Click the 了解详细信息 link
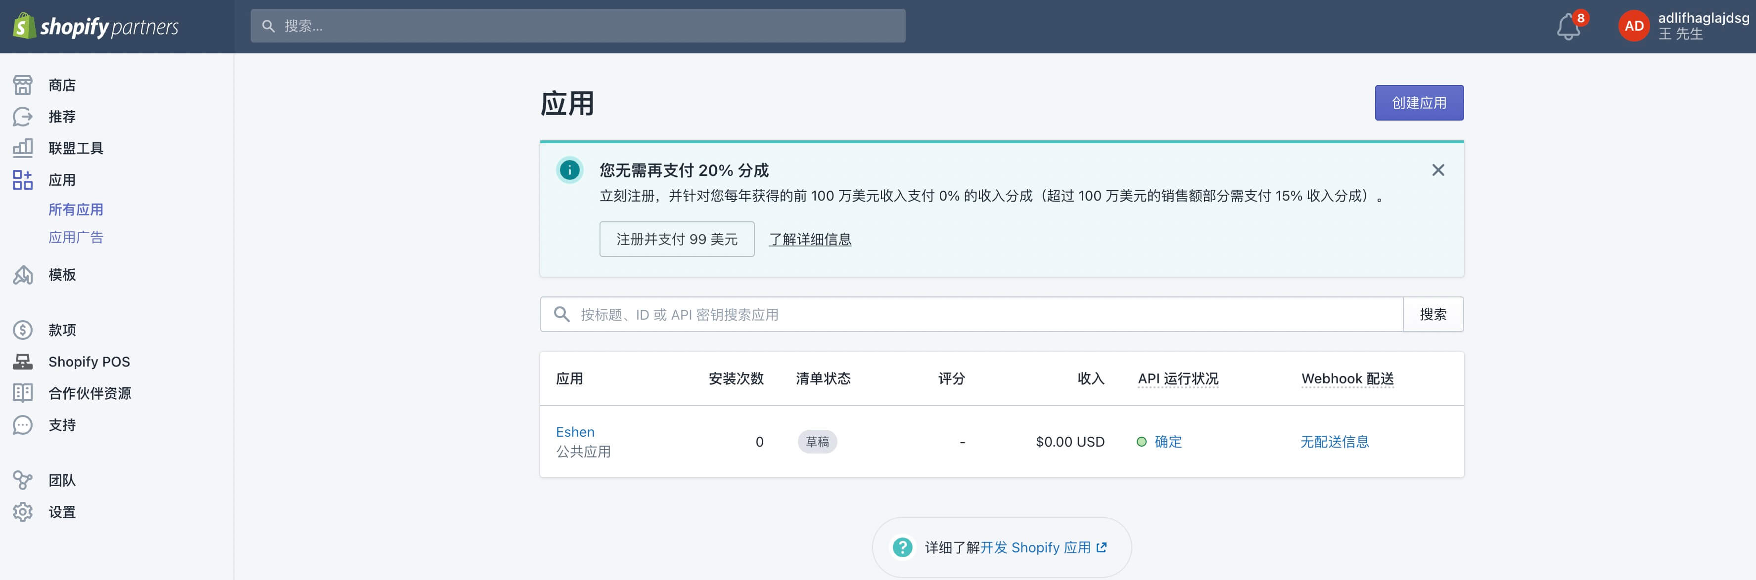Image resolution: width=1756 pixels, height=580 pixels. [810, 239]
